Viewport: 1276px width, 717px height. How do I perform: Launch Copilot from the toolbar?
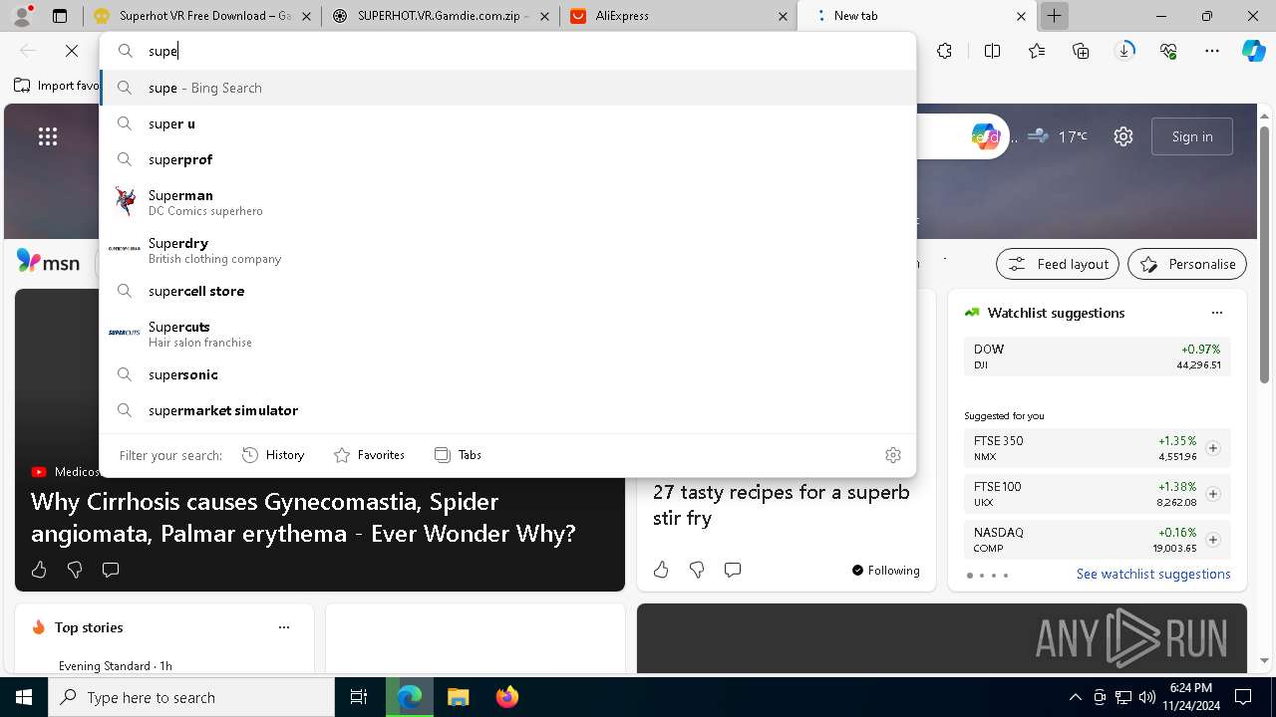(1254, 51)
